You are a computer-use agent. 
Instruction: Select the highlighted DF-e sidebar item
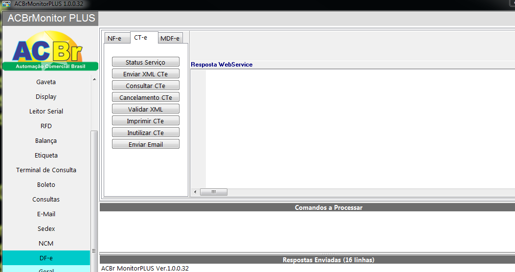[46, 258]
